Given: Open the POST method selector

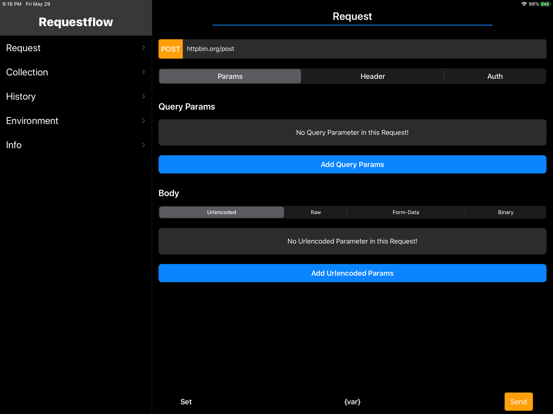Looking at the screenshot, I should [x=170, y=49].
